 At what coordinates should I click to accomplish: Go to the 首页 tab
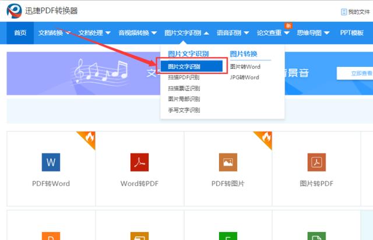click(x=20, y=33)
